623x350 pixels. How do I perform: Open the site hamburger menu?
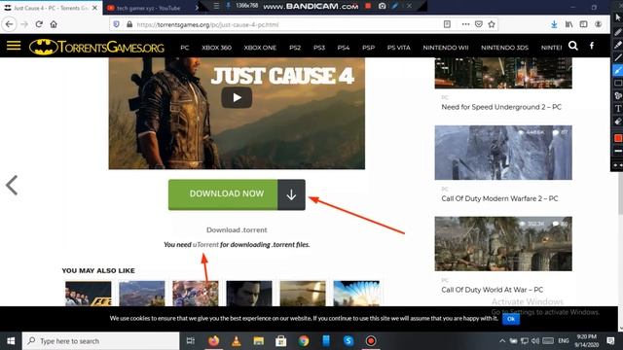pyautogui.click(x=14, y=46)
